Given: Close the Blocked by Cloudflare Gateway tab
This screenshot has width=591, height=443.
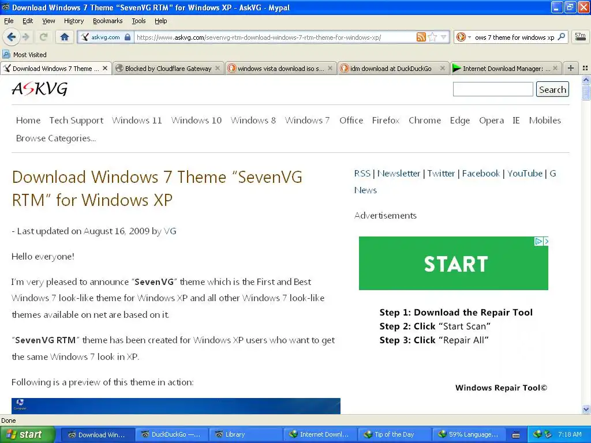Looking at the screenshot, I should tap(218, 68).
